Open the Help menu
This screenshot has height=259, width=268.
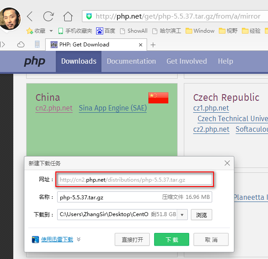pyautogui.click(x=225, y=61)
